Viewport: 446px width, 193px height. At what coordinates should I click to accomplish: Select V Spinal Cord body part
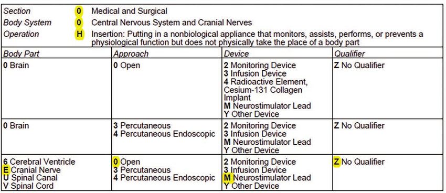(28, 186)
